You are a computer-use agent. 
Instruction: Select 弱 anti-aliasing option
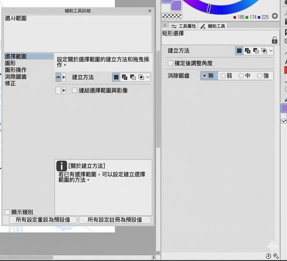(226, 76)
